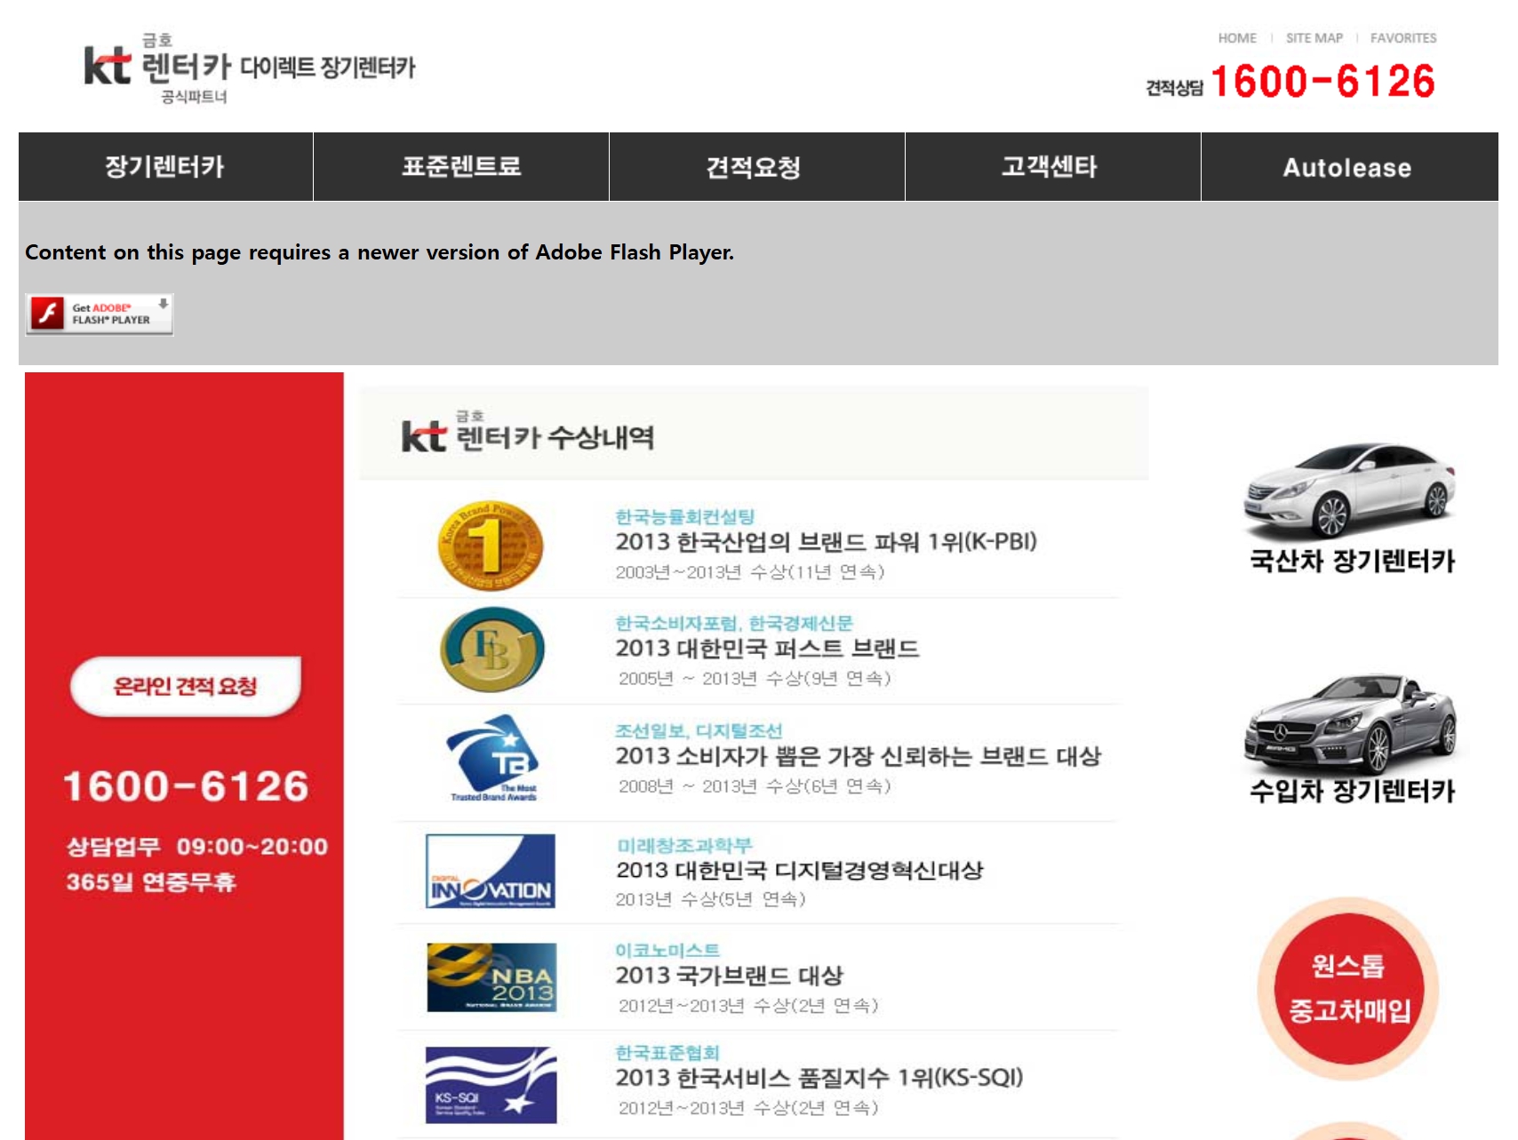Click the First Brand FB gold emblem
The height and width of the screenshot is (1140, 1518).
(x=492, y=650)
